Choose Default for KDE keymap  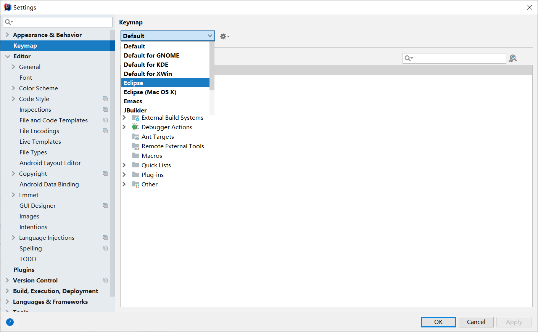(165, 64)
